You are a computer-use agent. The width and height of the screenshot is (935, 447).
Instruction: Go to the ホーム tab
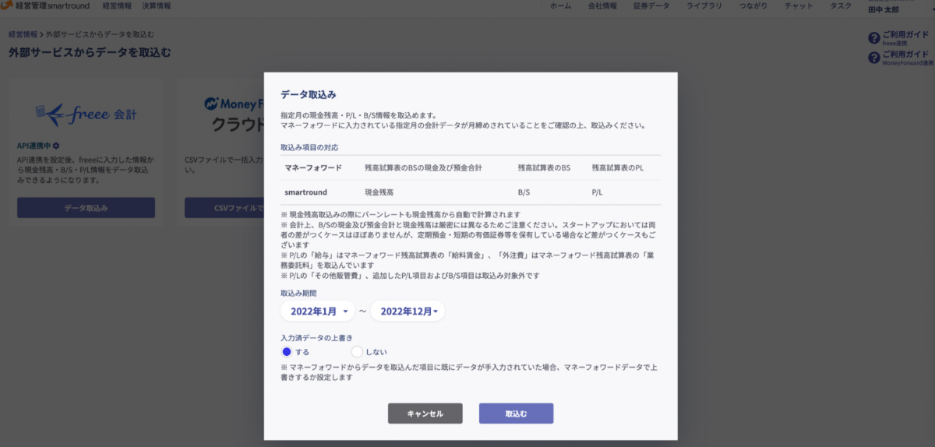[x=561, y=6]
